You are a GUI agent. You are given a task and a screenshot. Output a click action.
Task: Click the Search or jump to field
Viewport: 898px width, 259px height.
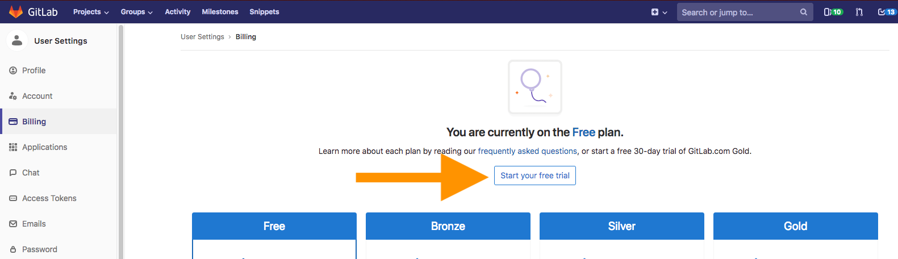coord(738,12)
